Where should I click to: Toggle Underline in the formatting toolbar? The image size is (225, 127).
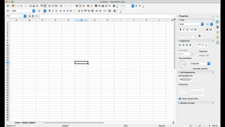pos(56,11)
